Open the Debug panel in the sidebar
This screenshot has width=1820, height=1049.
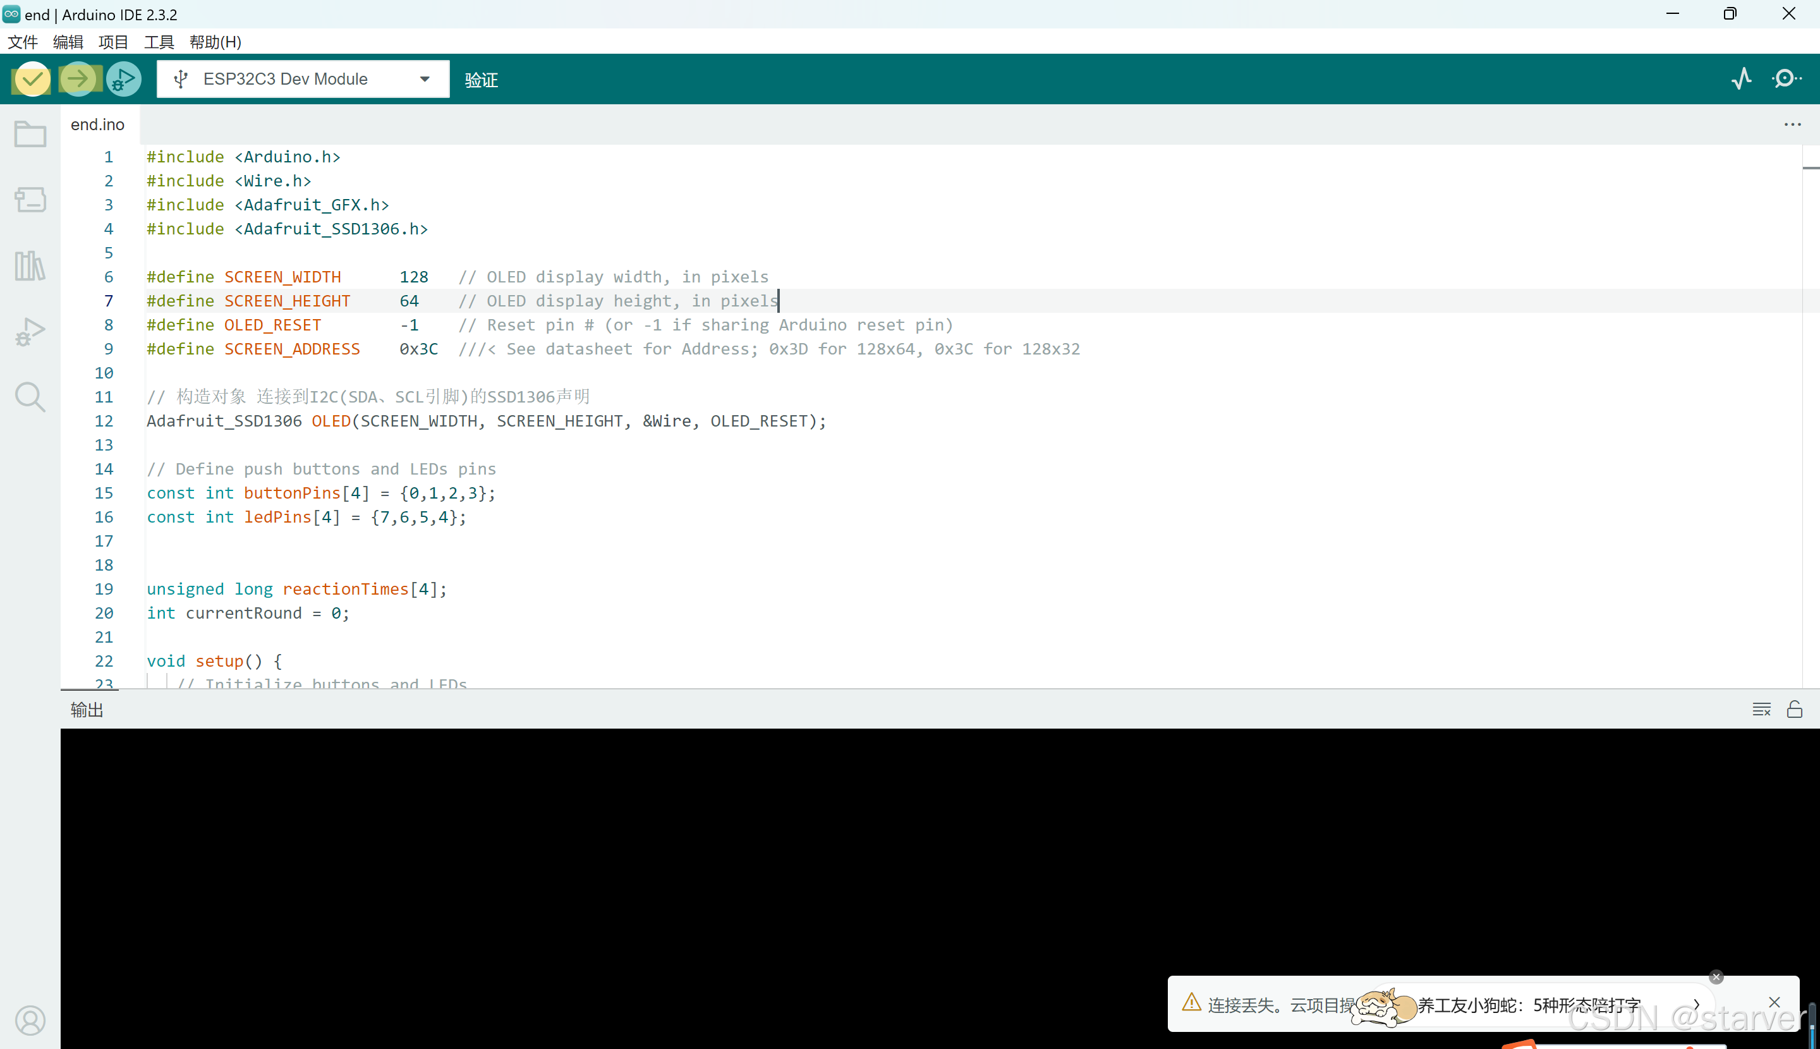(30, 331)
